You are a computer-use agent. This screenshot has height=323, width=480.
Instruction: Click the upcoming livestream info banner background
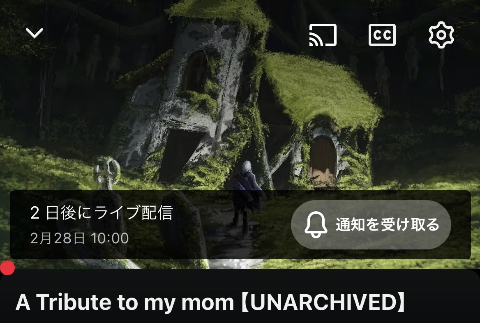[x=240, y=225]
